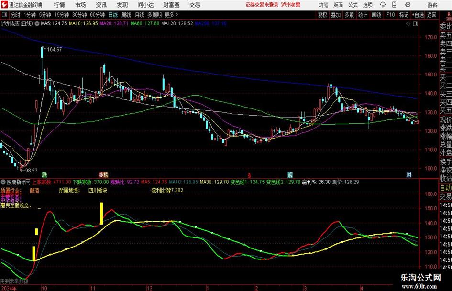Click the 财 marker at chart bottom
The width and height of the screenshot is (452, 291).
tap(409, 174)
